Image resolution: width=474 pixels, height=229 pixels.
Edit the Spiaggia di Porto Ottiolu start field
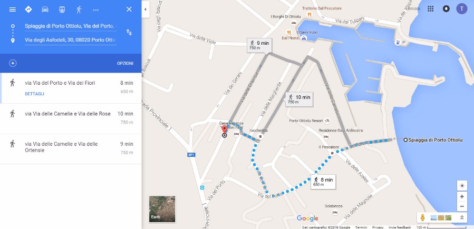click(71, 26)
